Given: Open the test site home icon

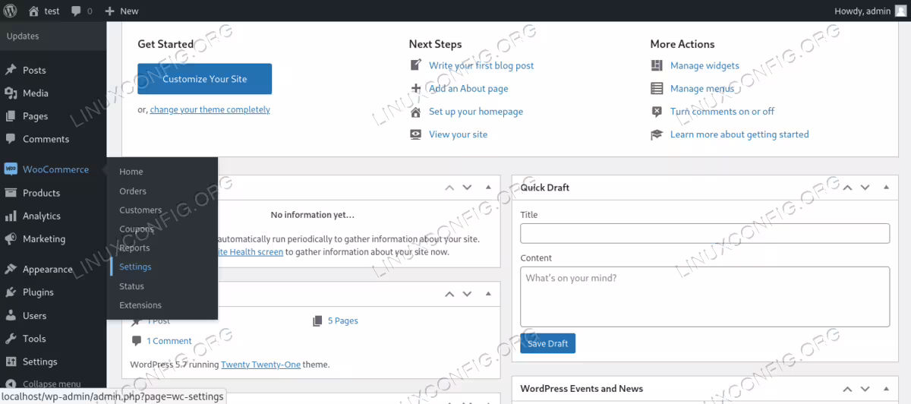Looking at the screenshot, I should click(x=33, y=11).
